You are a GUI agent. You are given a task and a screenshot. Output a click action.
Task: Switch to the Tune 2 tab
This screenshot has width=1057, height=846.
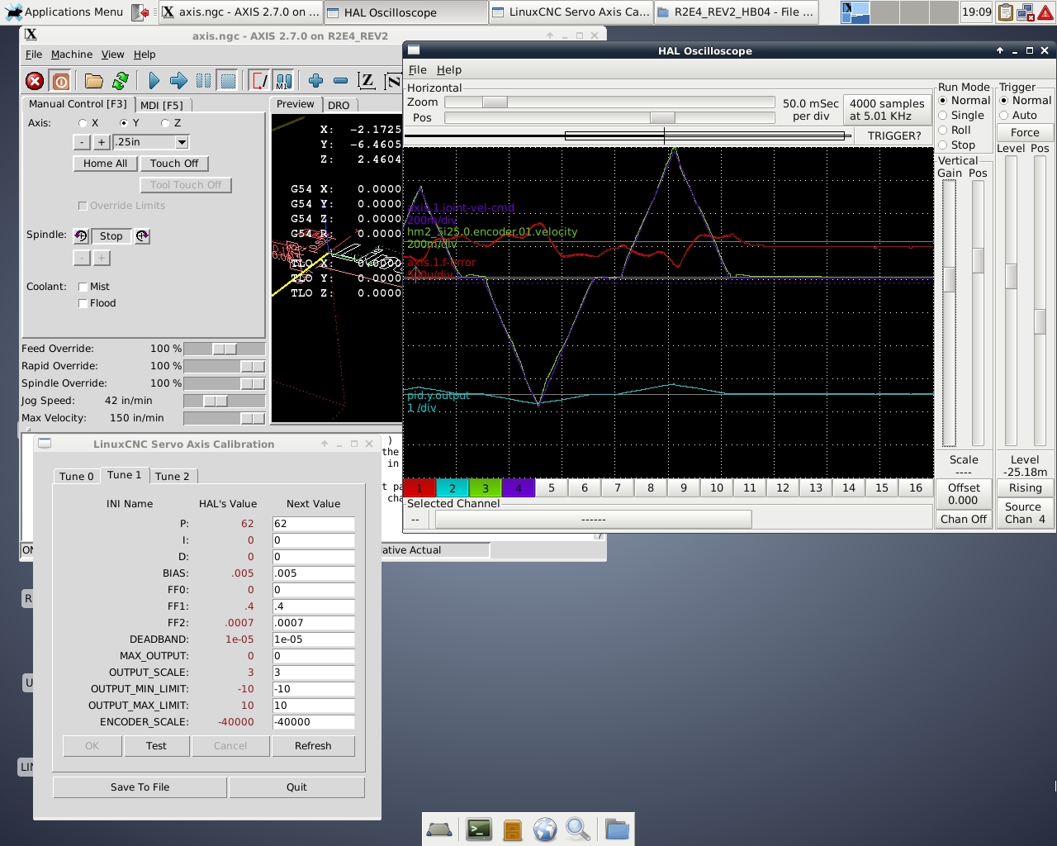tap(173, 477)
